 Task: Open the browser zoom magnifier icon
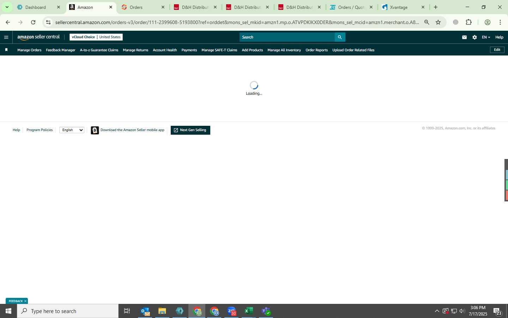coord(427,22)
